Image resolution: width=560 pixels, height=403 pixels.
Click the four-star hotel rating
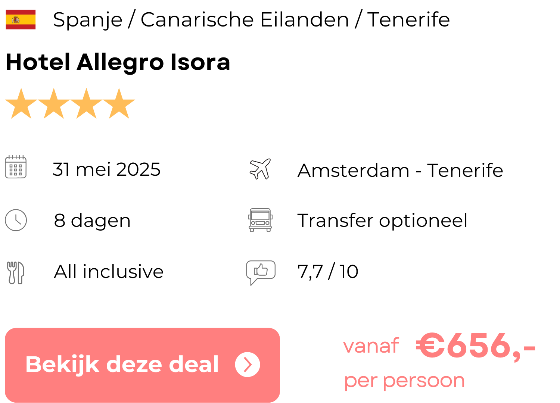tap(70, 104)
